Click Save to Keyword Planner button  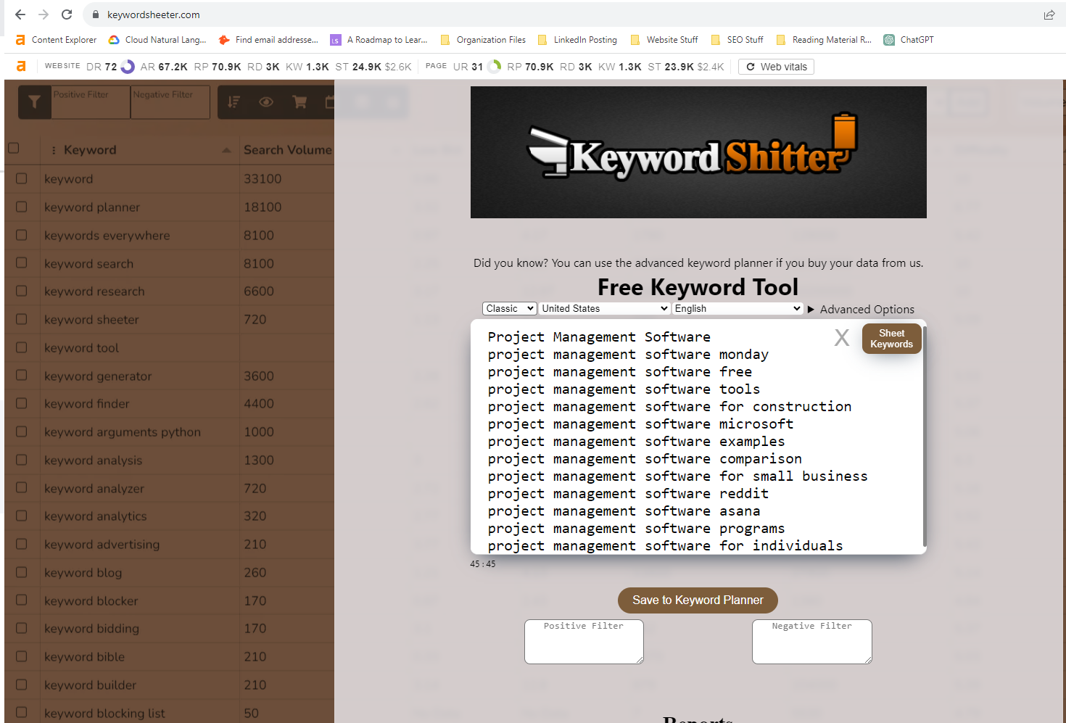point(698,600)
